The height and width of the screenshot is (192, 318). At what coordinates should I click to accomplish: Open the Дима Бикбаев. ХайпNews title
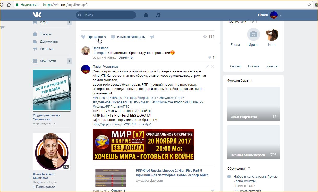[44, 176]
